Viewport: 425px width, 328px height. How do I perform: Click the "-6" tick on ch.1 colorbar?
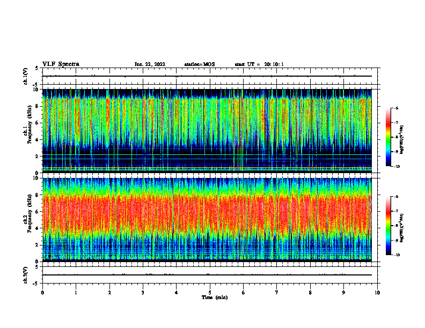click(397, 108)
